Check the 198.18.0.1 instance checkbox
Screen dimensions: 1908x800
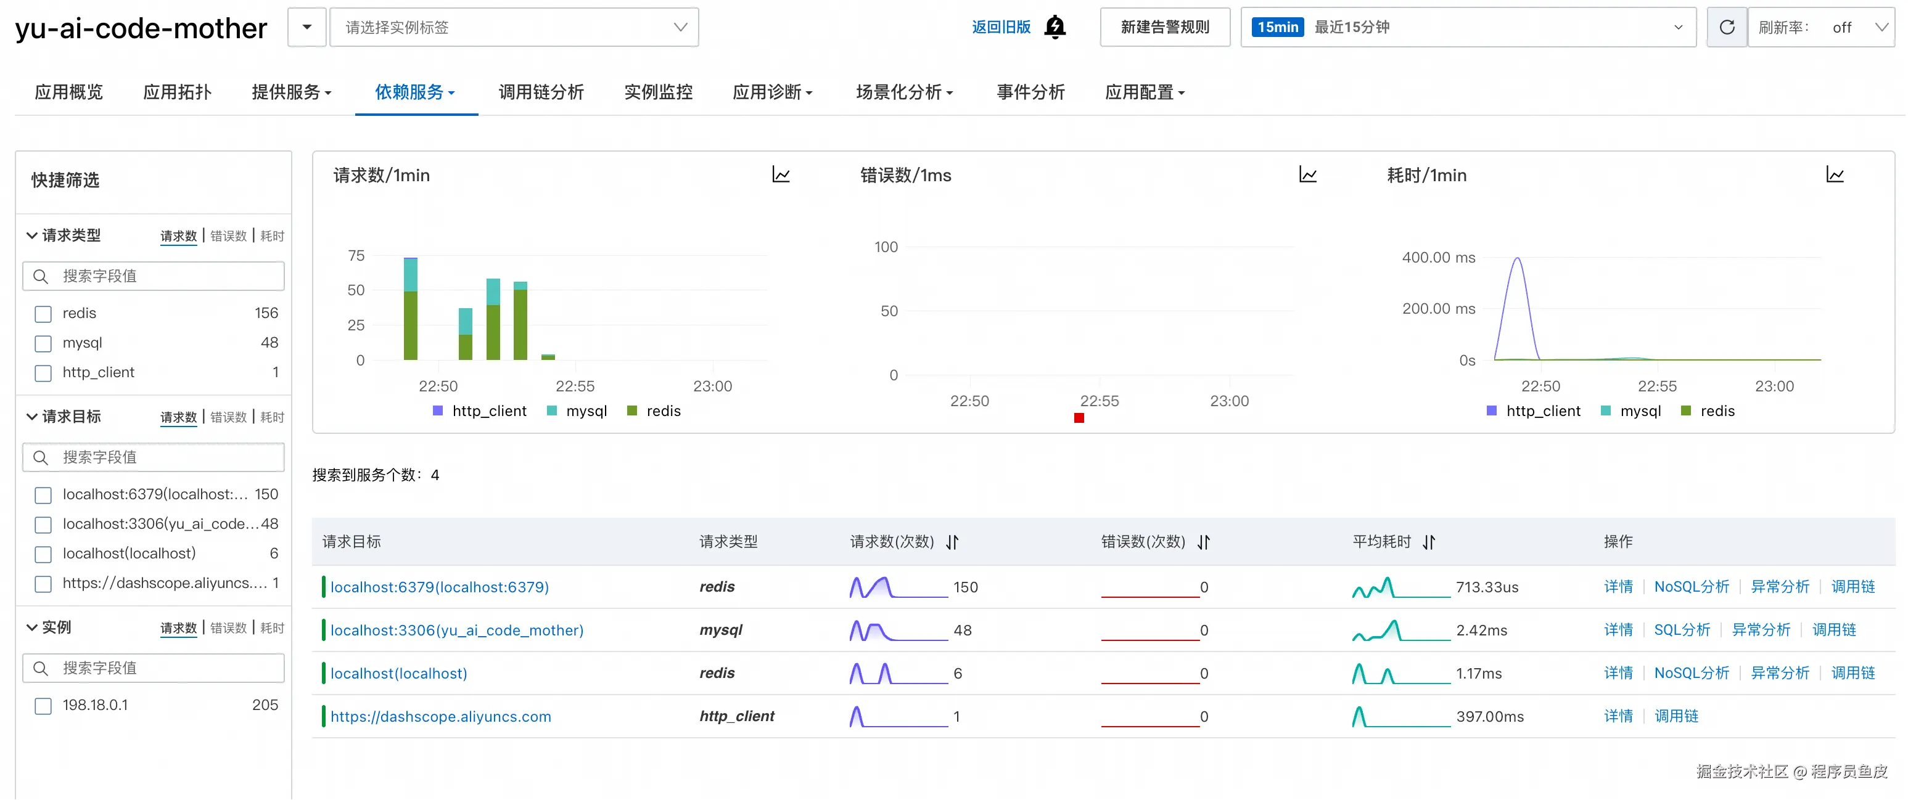pos(43,706)
